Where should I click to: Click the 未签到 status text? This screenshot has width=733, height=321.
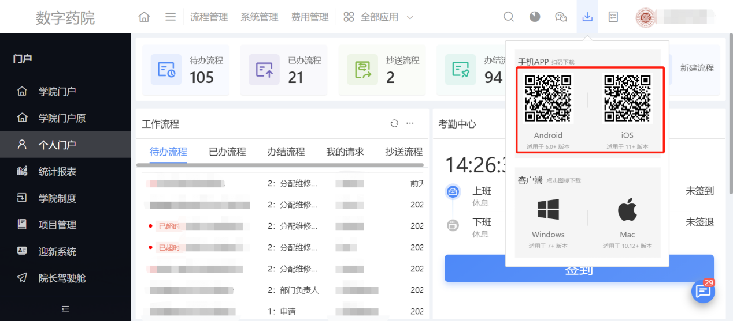tap(699, 191)
